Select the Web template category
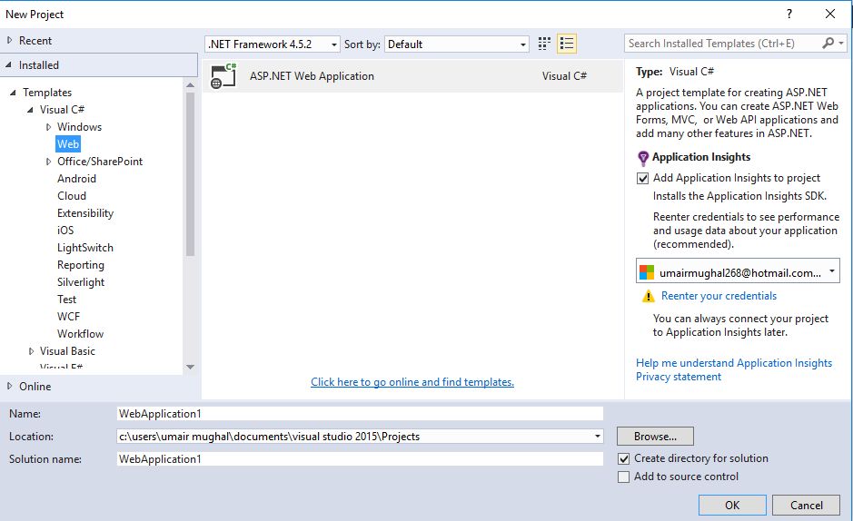The width and height of the screenshot is (853, 521). pos(68,144)
